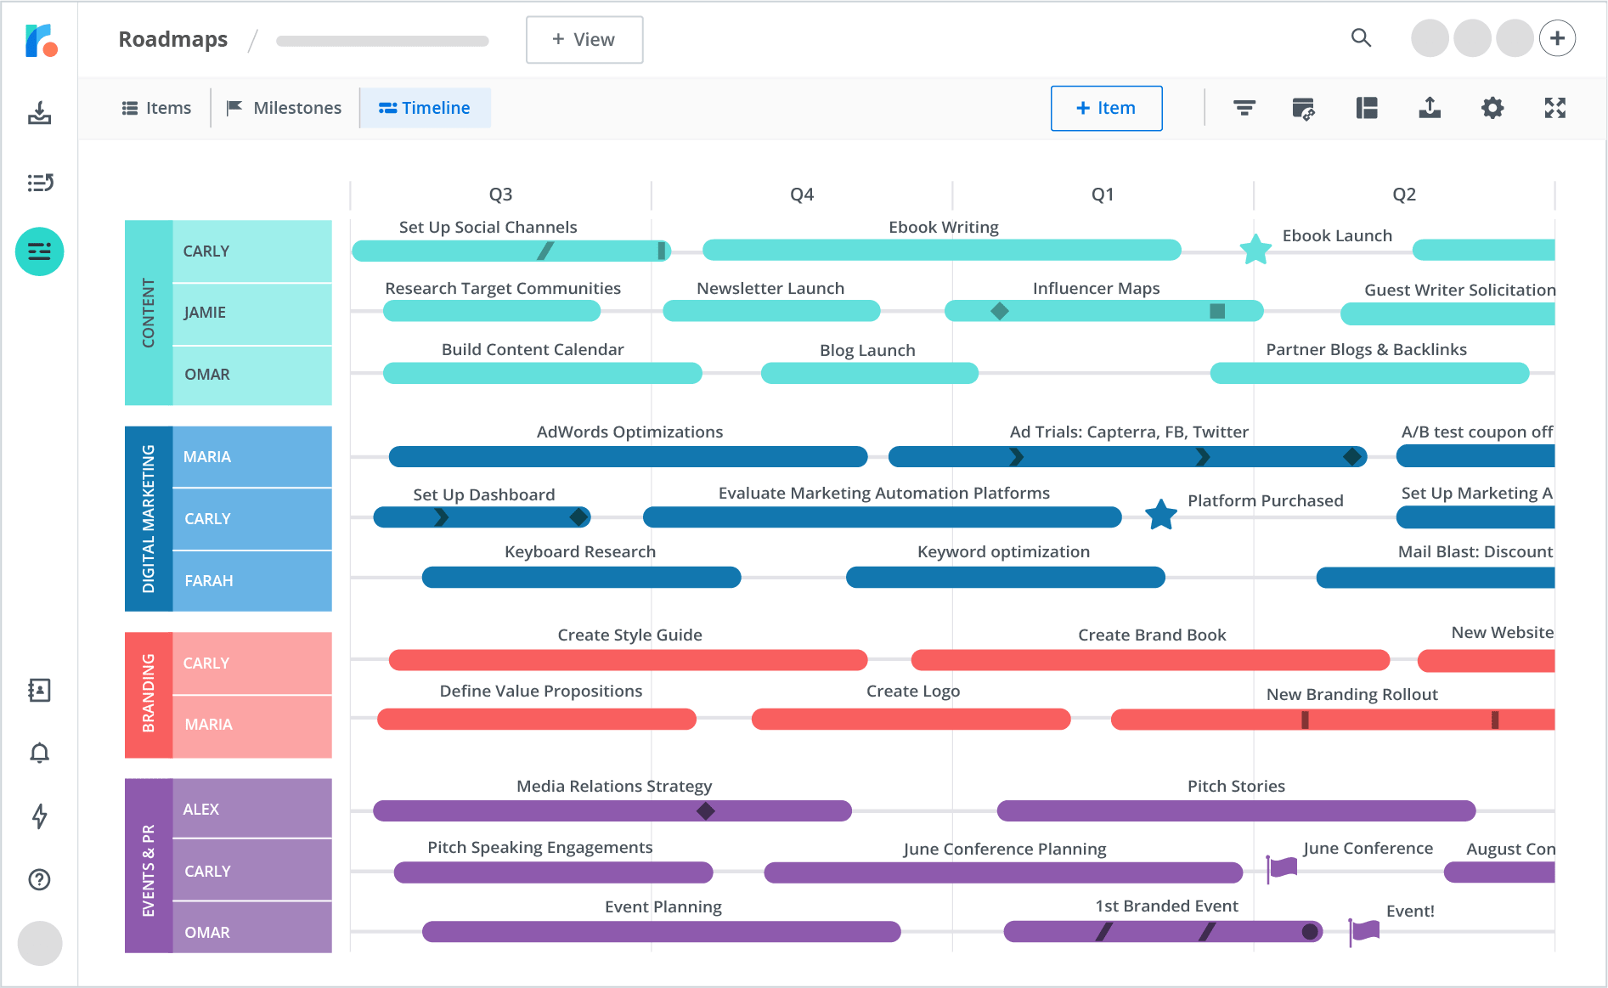This screenshot has height=988, width=1608.
Task: Open help with the question mark icon
Action: pos(39,880)
